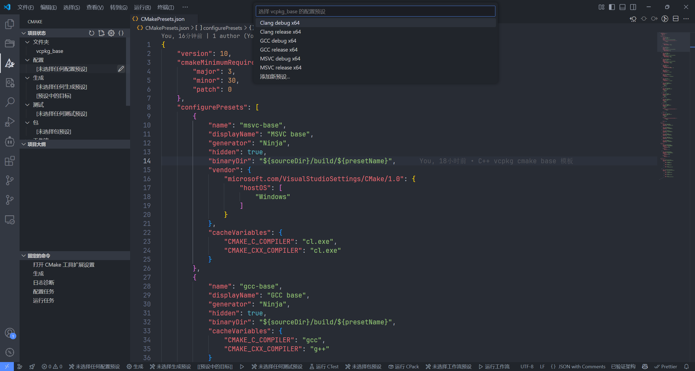Open the Search view in activity bar
Viewport: 695px width, 371px height.
click(10, 102)
